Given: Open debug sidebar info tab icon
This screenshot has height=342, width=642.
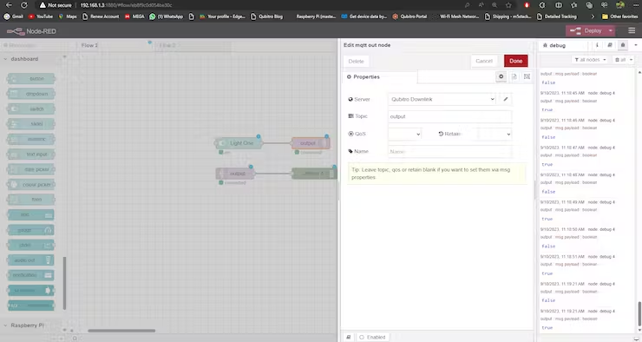Looking at the screenshot, I should tap(597, 45).
